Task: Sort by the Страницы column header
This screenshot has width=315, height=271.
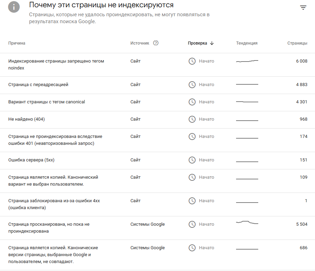Action: [x=297, y=43]
